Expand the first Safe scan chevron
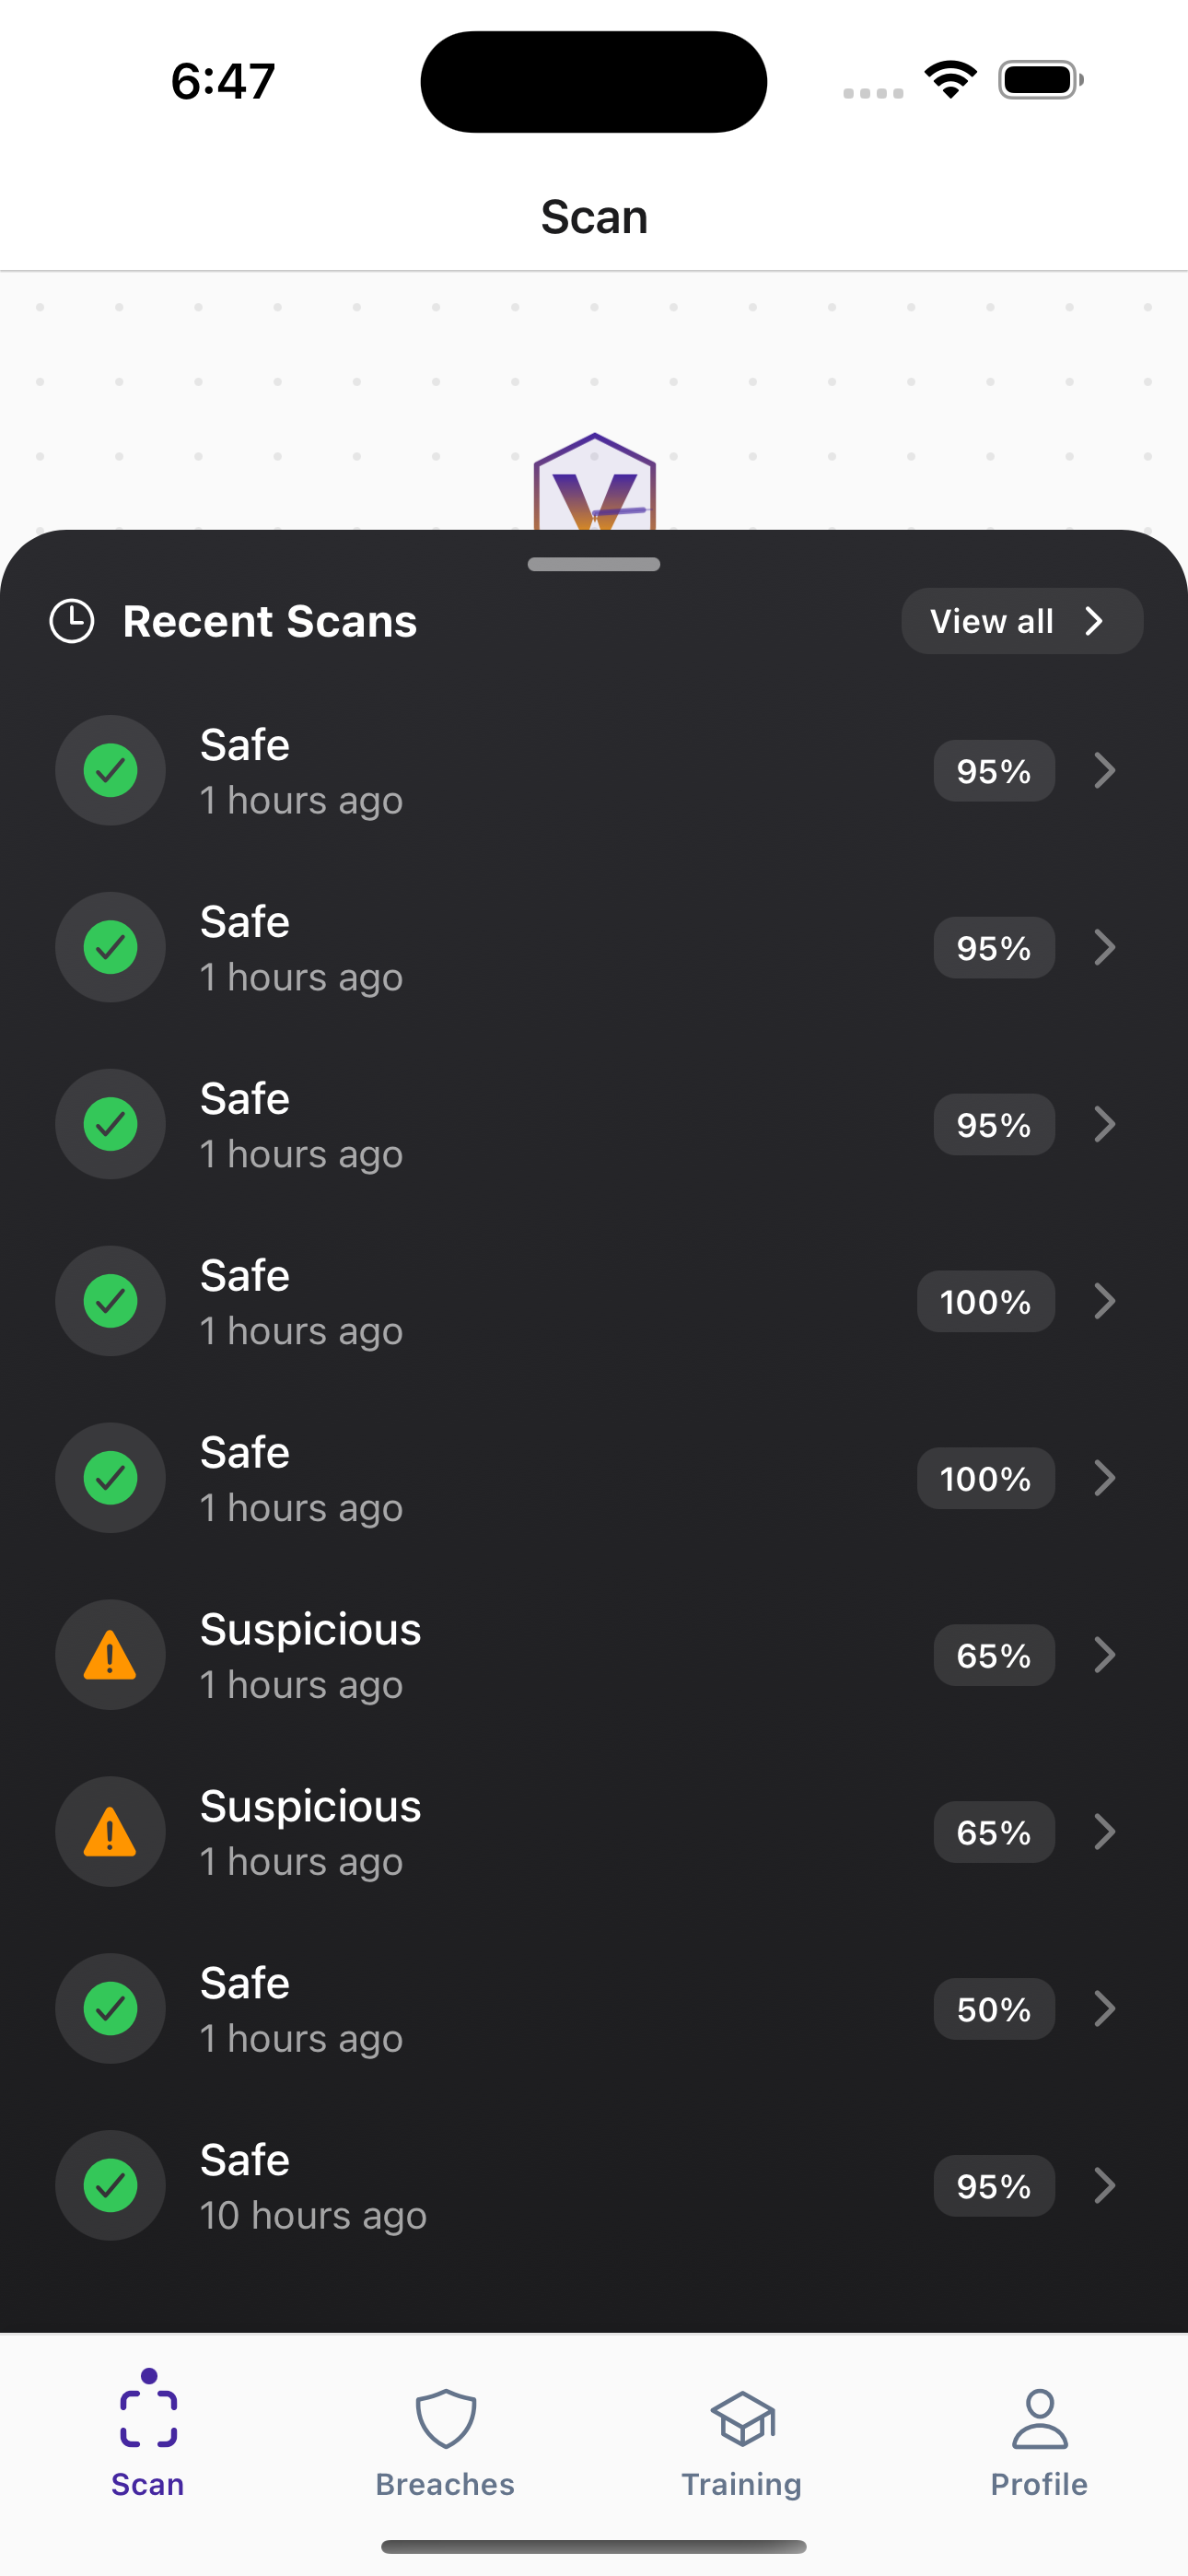This screenshot has width=1188, height=2576. point(1104,770)
